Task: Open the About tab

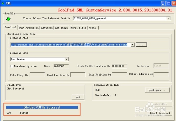Action: pos(92,28)
